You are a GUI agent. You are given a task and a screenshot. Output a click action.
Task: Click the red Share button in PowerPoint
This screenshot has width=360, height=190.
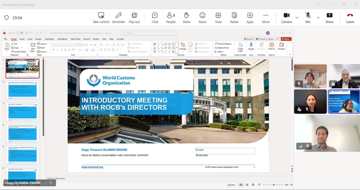click(286, 39)
